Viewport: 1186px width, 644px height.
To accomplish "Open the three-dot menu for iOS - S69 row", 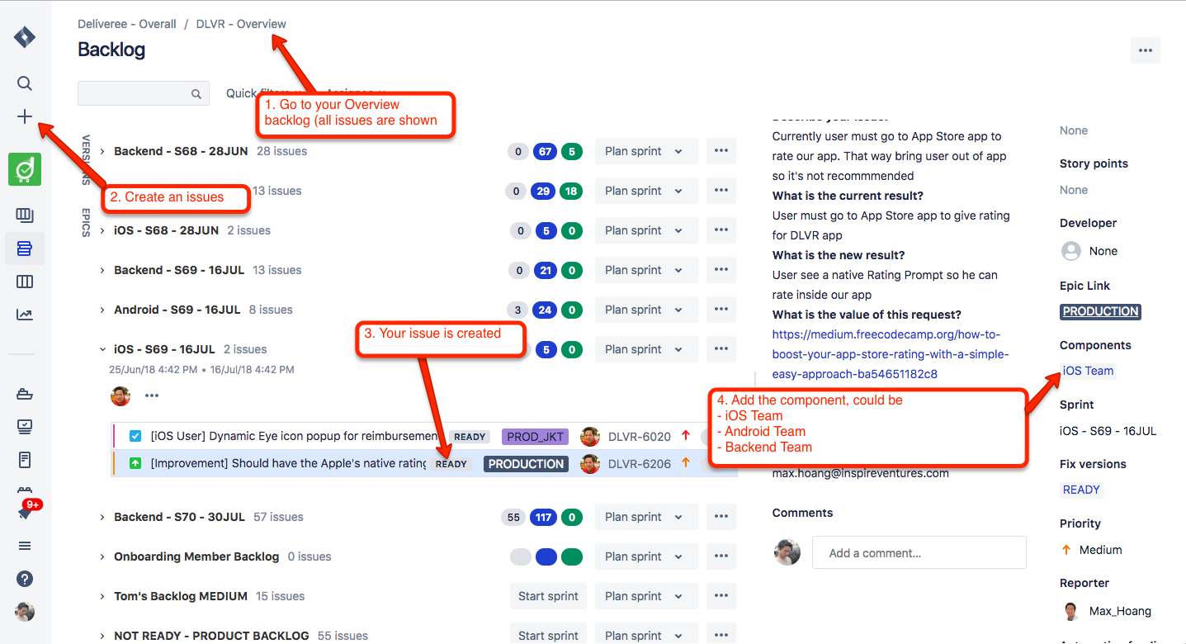I will click(721, 349).
